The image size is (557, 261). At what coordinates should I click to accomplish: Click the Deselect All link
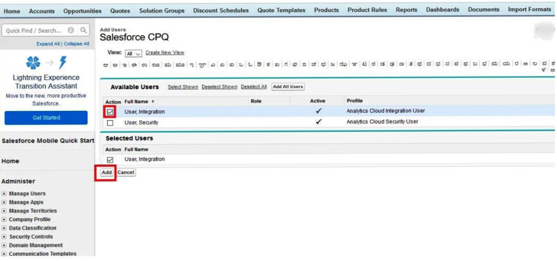point(253,87)
